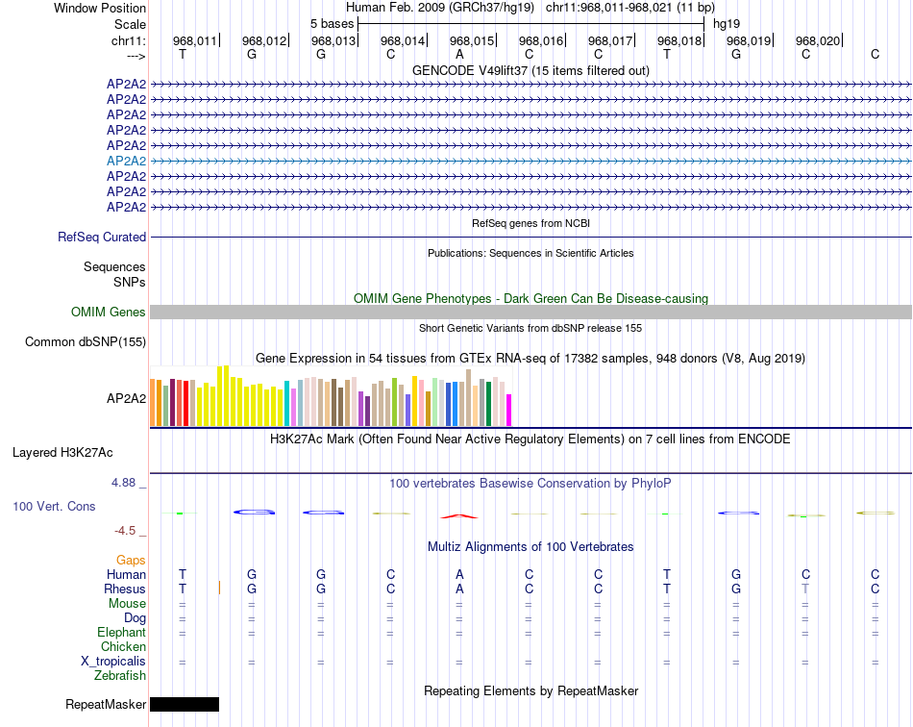Viewport: 913px width, 727px height.
Task: Click the '--->' strand direction arrow
Action: pos(136,56)
